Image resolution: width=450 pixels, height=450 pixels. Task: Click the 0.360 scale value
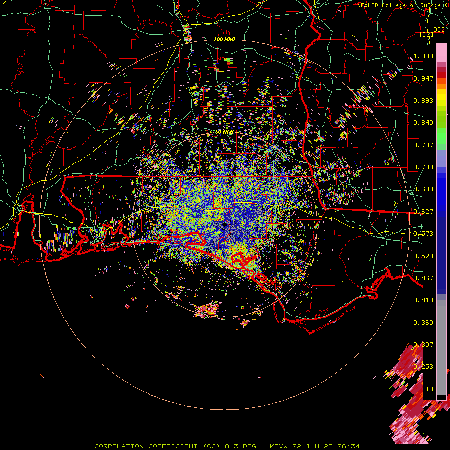423,323
